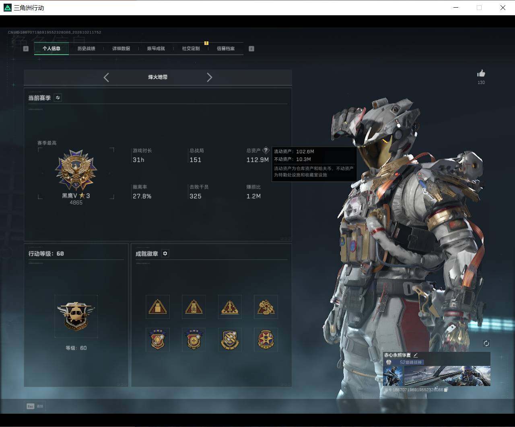515x427 pixels.
Task: Click the 烽火地带 mode title
Action: coord(158,77)
